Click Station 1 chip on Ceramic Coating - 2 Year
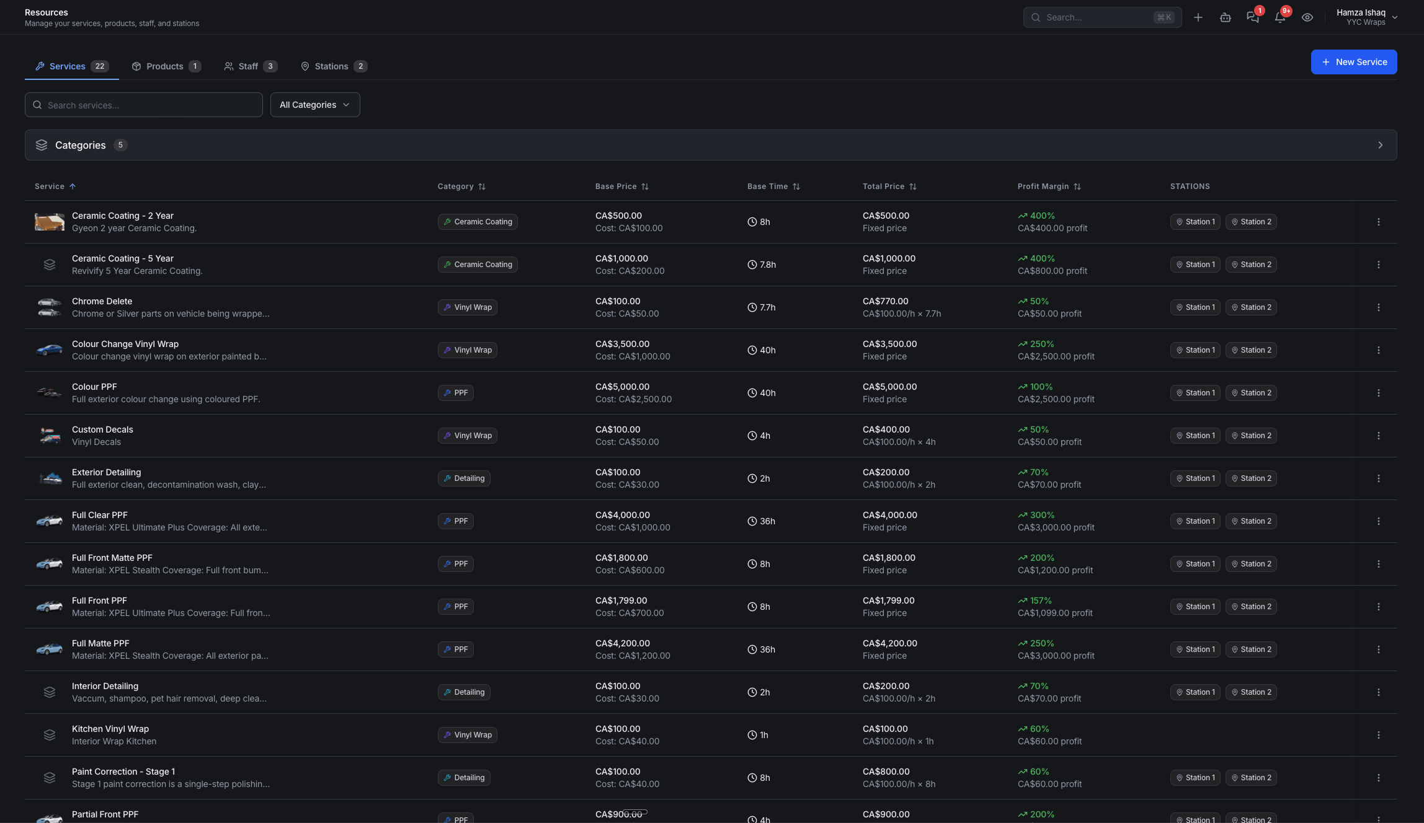The height and width of the screenshot is (823, 1424). pyautogui.click(x=1195, y=222)
